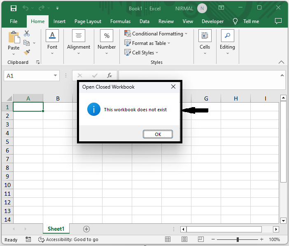Click the Enter checkmark in formula bar
Screen dimensions: 289x246
pyautogui.click(x=95, y=75)
